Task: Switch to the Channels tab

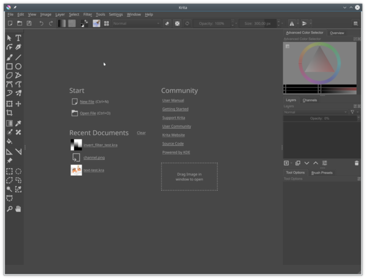Action: [310, 100]
